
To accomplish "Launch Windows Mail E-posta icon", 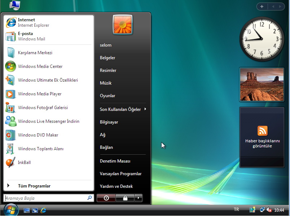I will click(x=10, y=36).
